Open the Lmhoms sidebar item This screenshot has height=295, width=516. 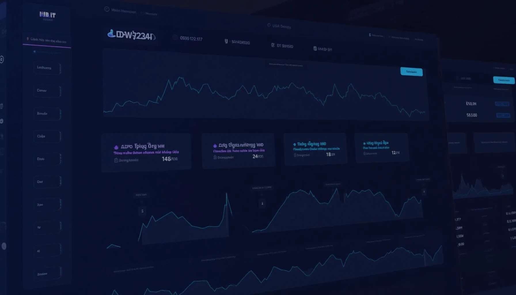[47, 68]
